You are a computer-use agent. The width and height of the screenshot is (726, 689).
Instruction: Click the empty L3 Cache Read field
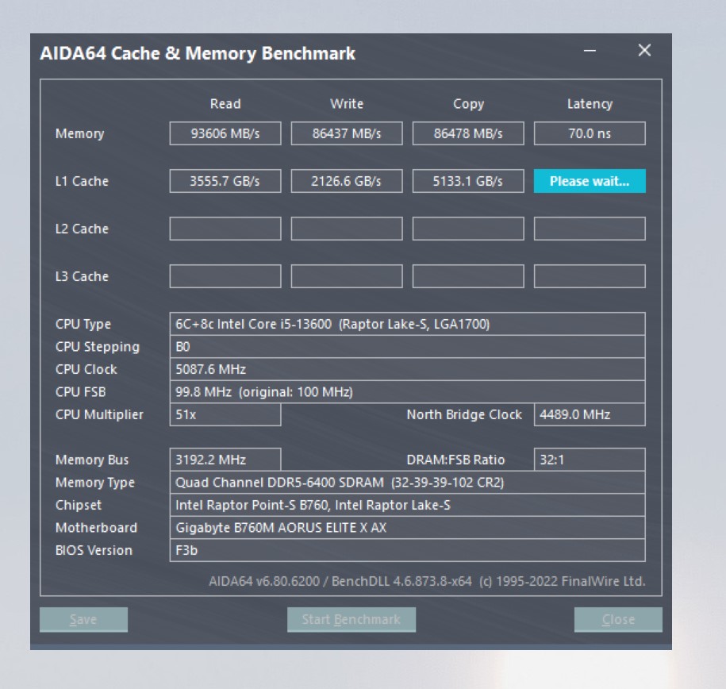[x=225, y=276]
